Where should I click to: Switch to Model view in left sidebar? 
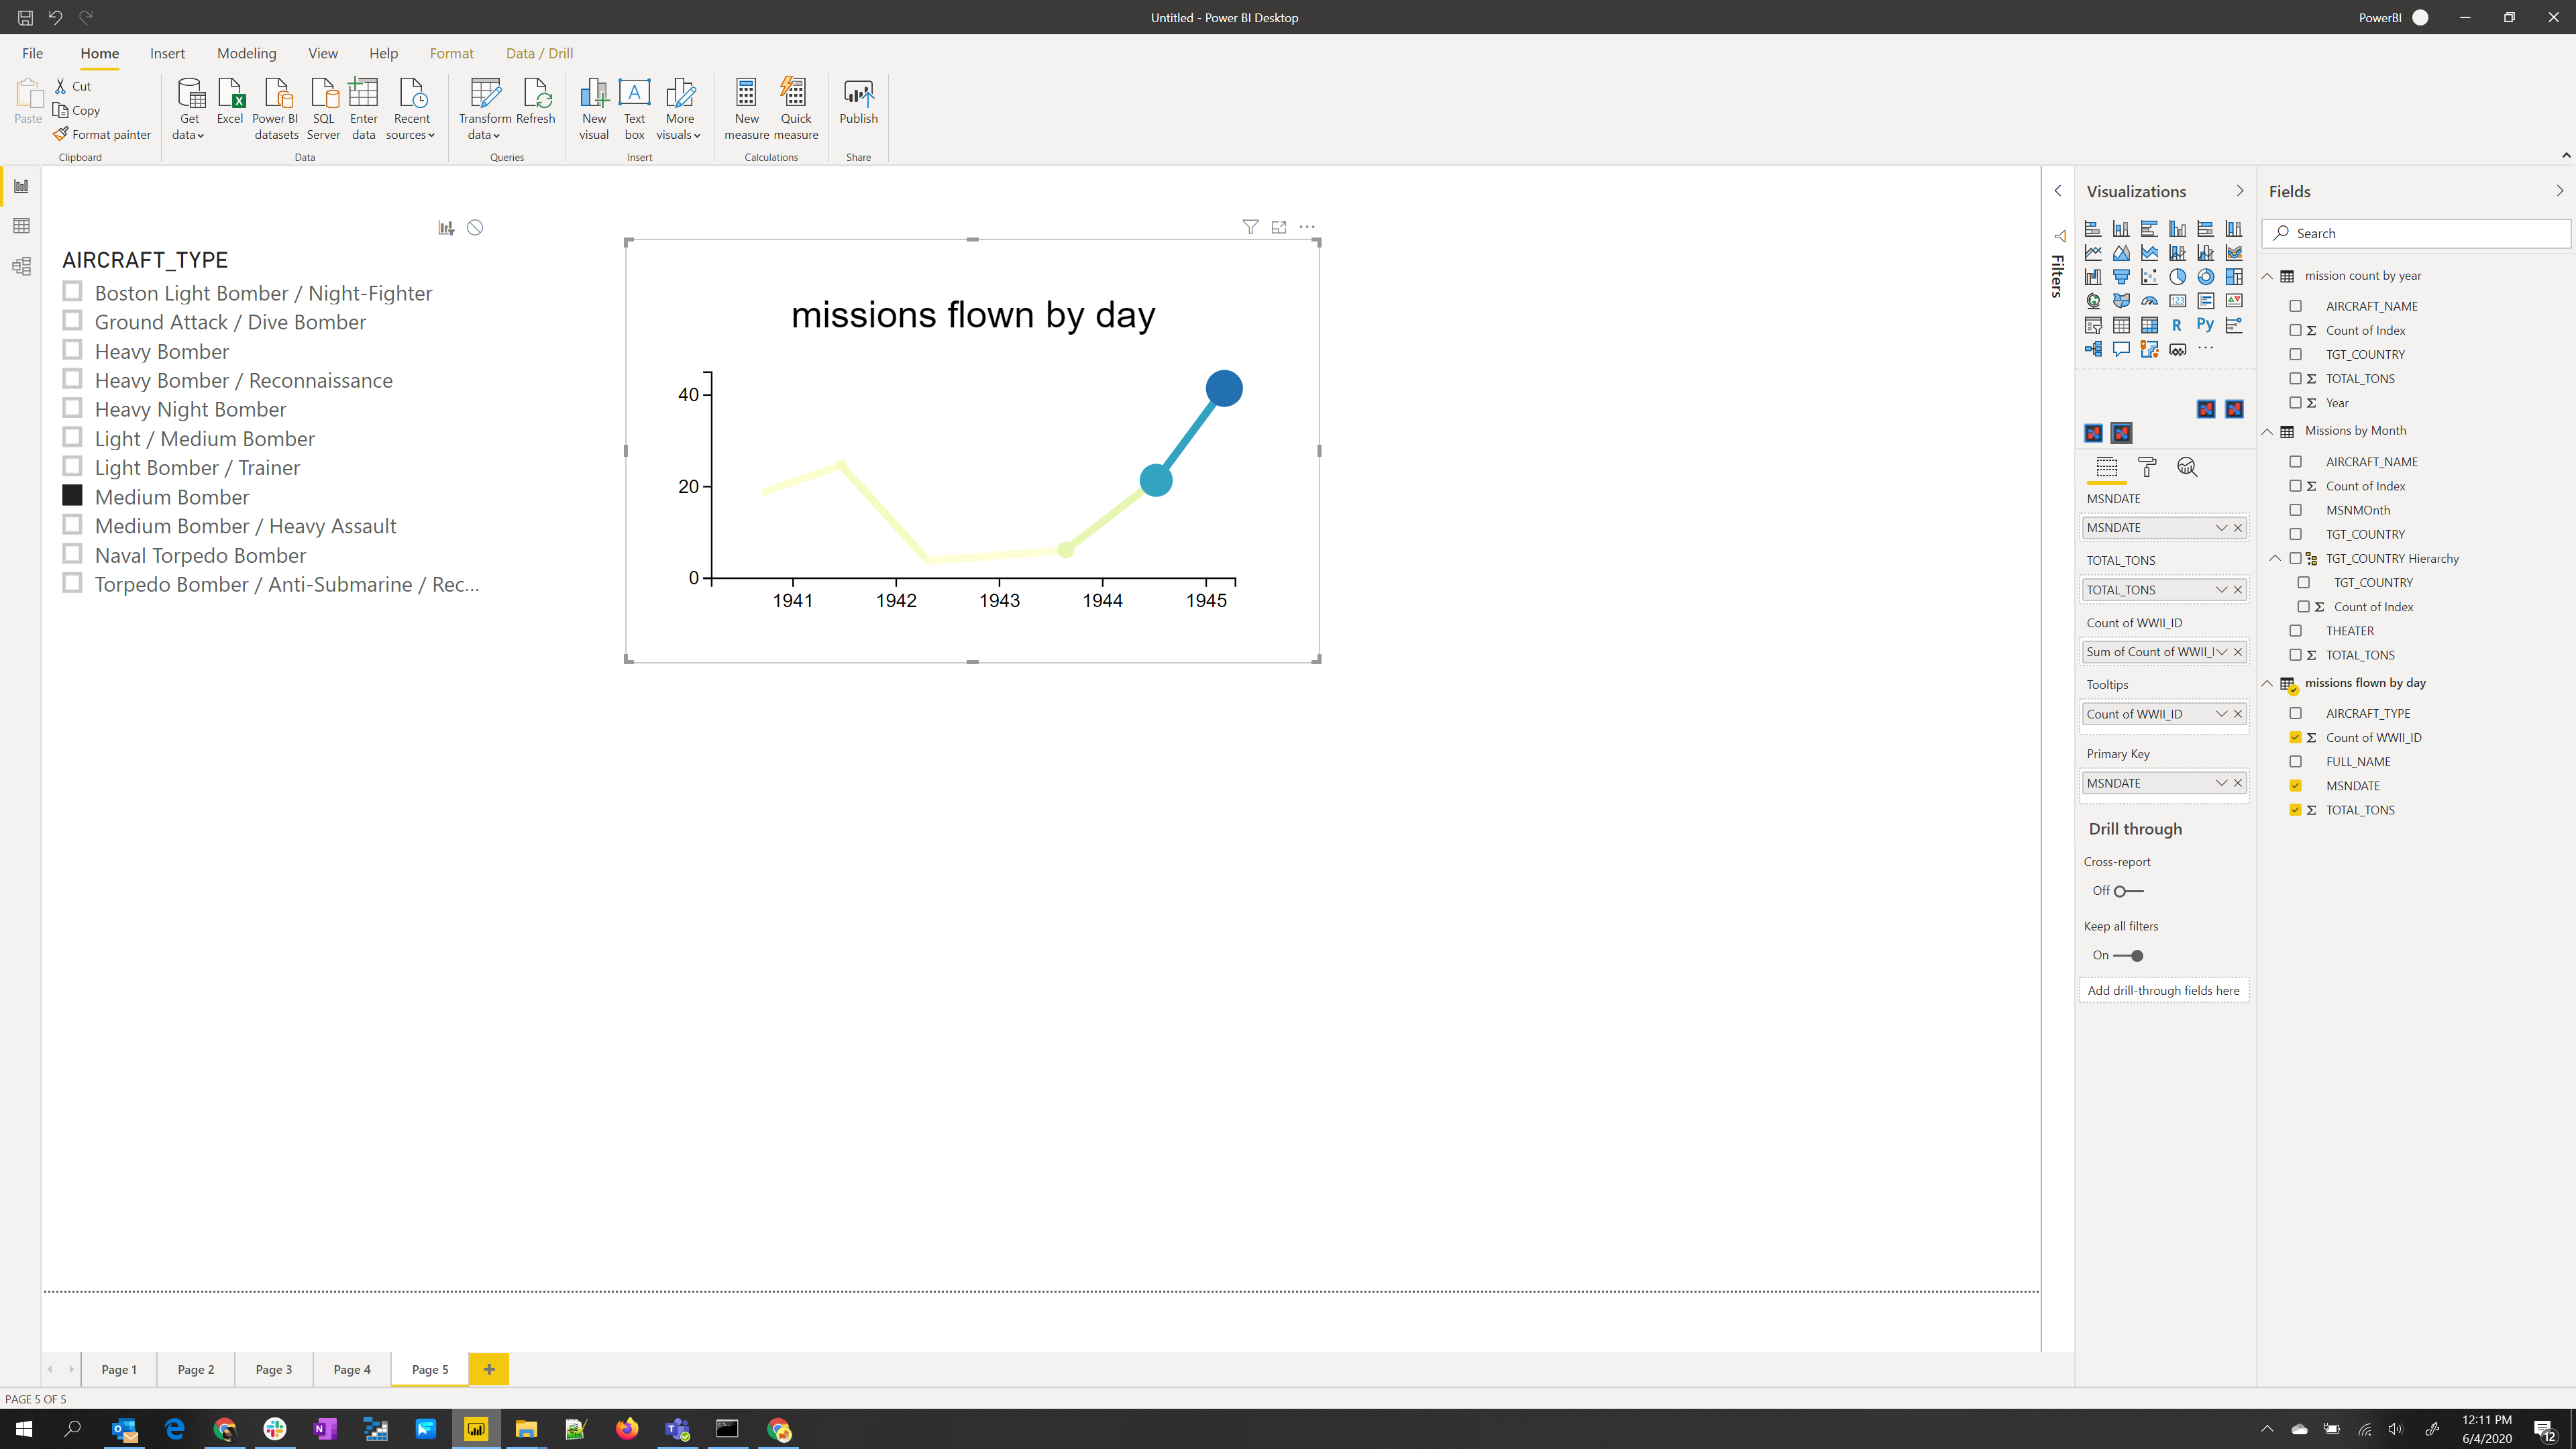point(21,266)
